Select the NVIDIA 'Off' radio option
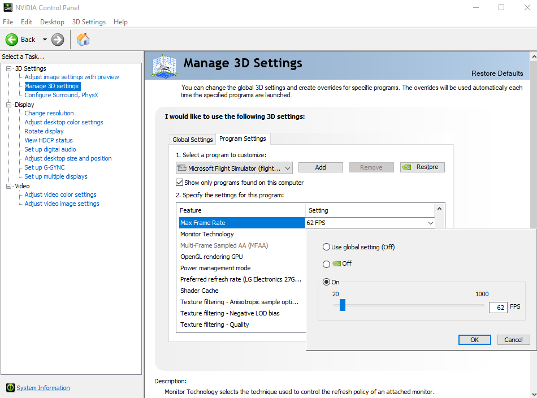The height and width of the screenshot is (398, 537). click(326, 264)
